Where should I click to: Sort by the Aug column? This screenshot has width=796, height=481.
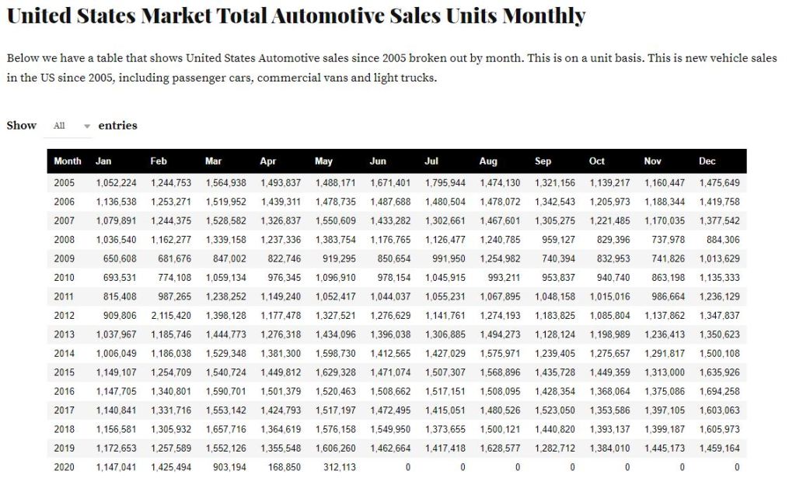[488, 161]
